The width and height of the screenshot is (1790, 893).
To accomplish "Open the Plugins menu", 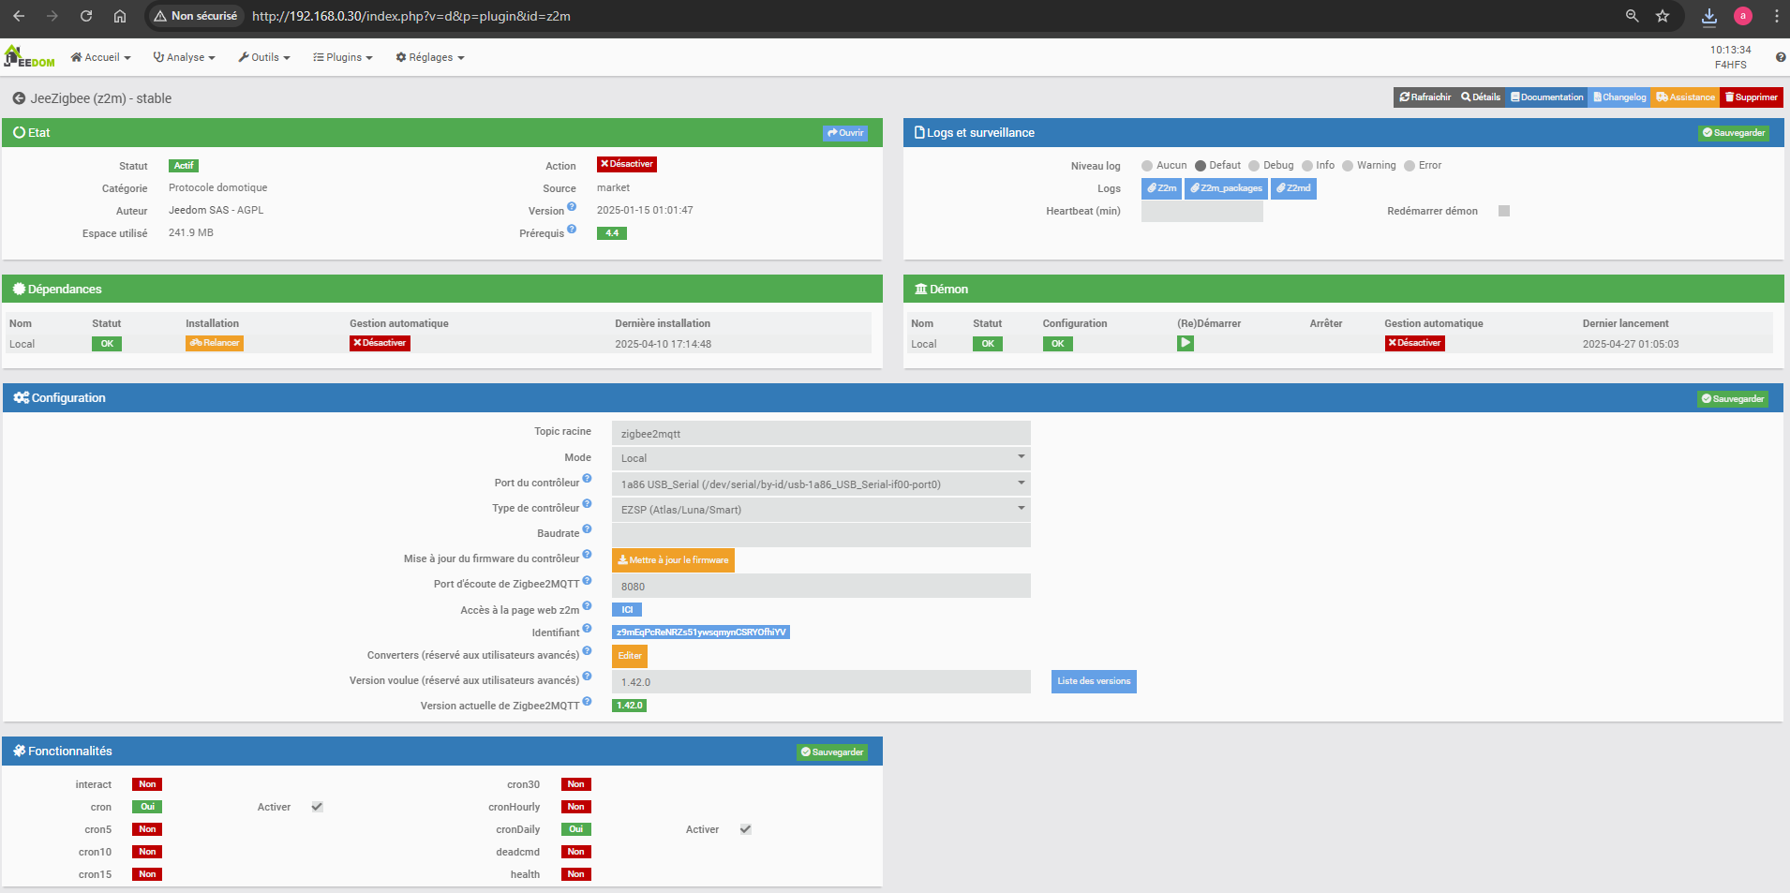I will pos(343,57).
